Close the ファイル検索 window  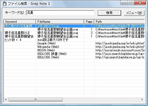point(140,3)
